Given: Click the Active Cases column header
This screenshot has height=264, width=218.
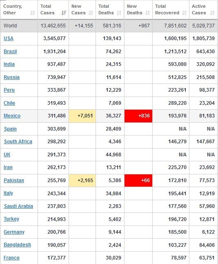Looking at the screenshot, I should (203, 9).
